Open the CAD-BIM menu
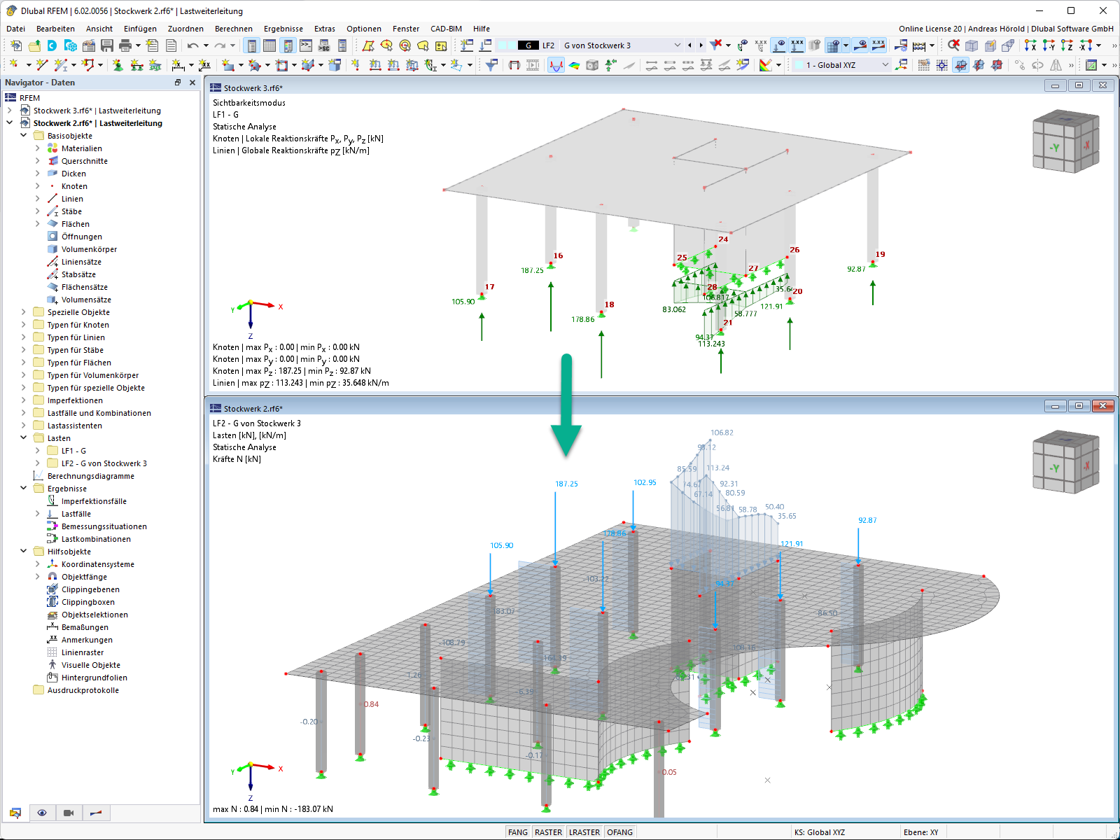The height and width of the screenshot is (840, 1120). [446, 29]
